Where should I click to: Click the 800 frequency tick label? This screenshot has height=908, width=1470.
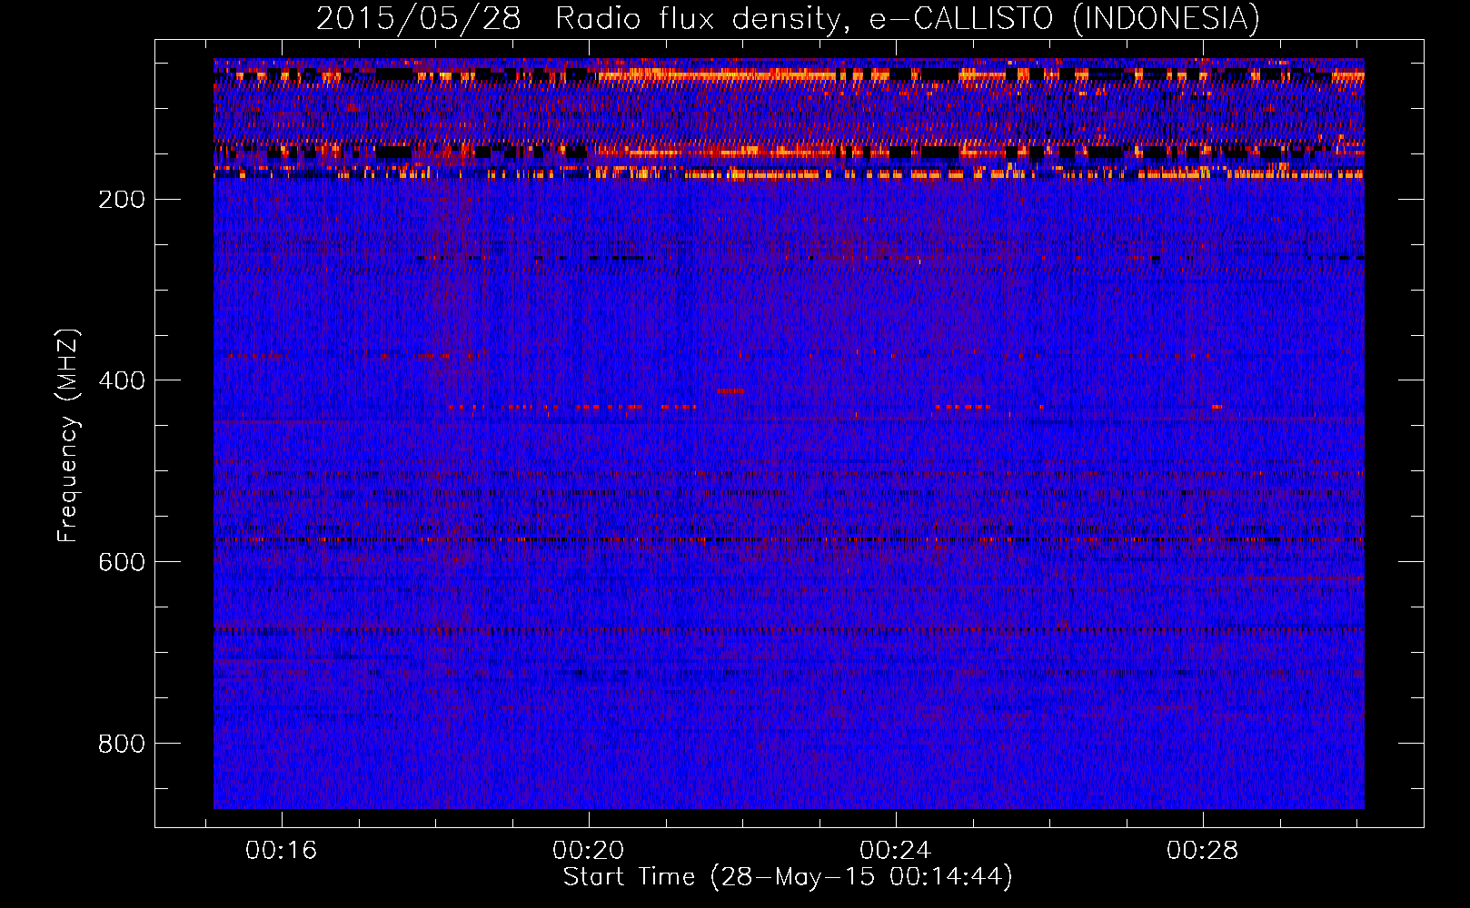pos(121,744)
